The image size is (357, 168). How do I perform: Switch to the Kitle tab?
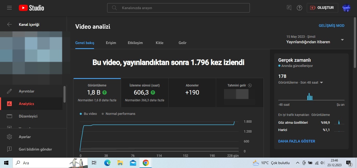coord(159,43)
